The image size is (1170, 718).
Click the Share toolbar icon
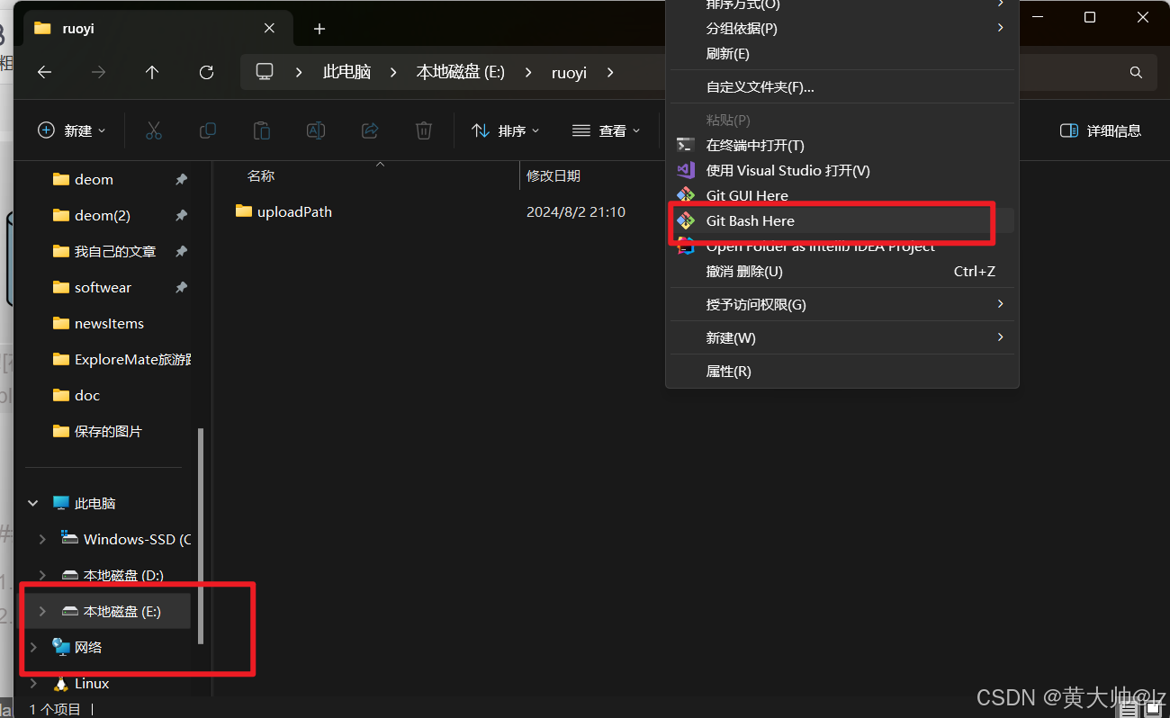click(370, 130)
